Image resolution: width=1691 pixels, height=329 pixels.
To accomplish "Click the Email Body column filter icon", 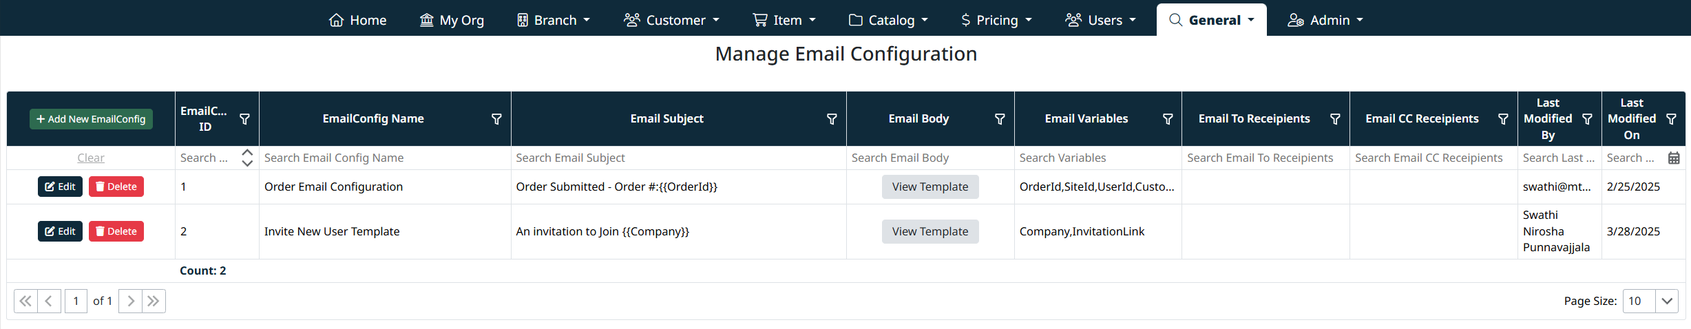I will pyautogui.click(x=1000, y=119).
